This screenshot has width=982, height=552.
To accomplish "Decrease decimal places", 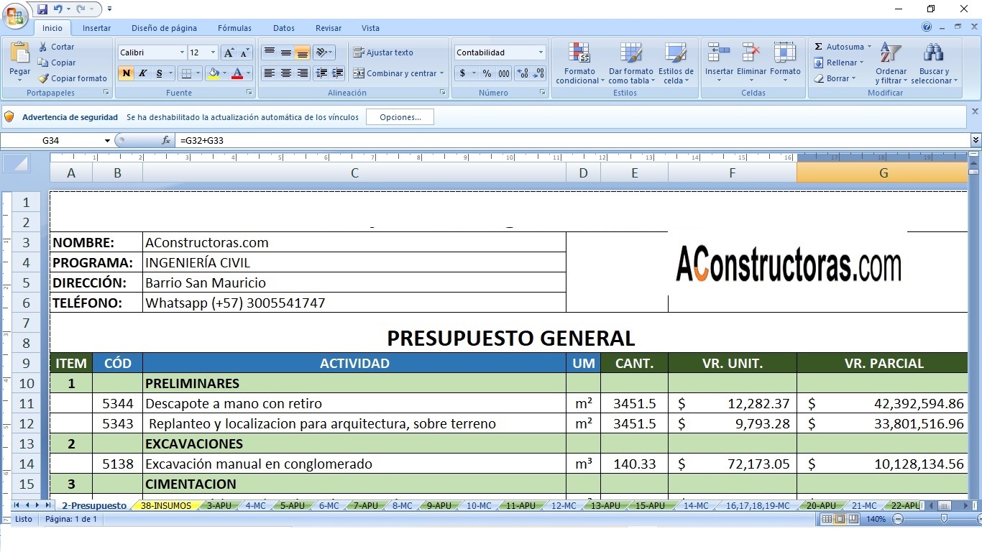I will point(539,73).
